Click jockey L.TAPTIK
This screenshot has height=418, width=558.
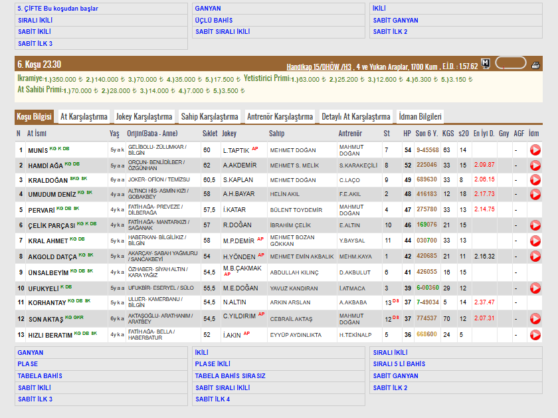pyautogui.click(x=236, y=151)
